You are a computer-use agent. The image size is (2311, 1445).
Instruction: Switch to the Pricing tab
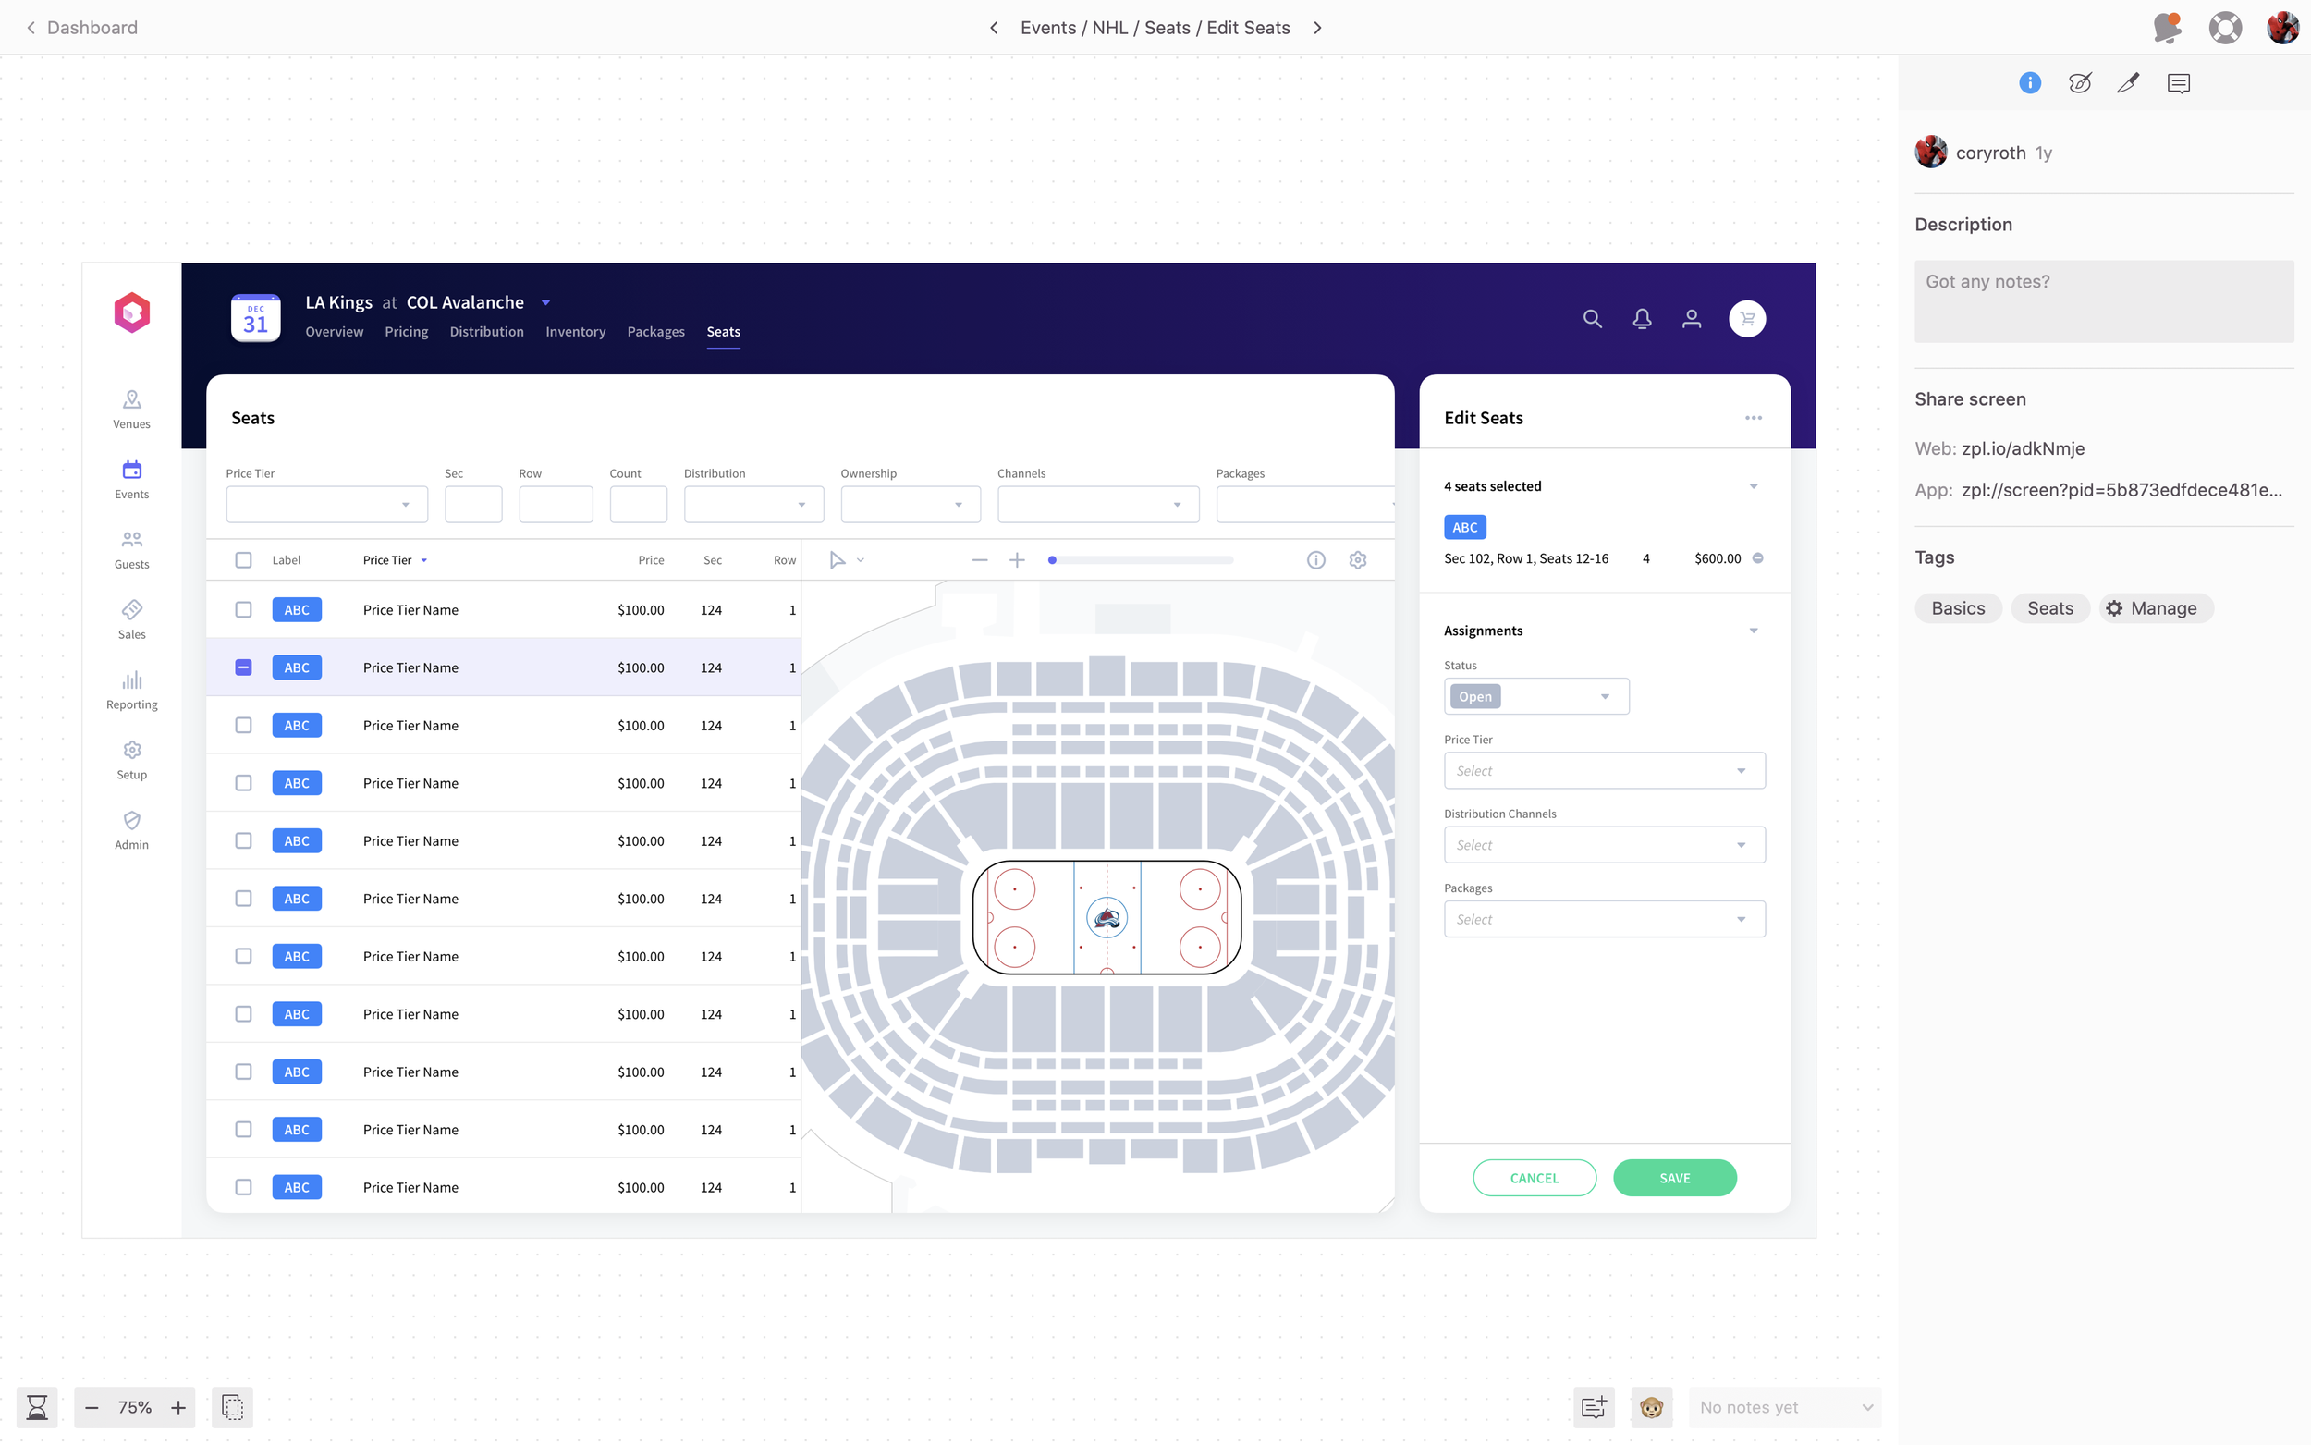coord(406,332)
